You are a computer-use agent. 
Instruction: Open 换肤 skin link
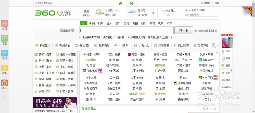pos(217,3)
